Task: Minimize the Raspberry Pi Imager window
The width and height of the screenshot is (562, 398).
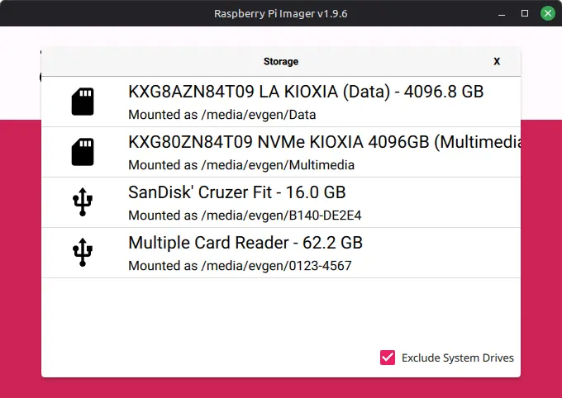Action: (501, 13)
